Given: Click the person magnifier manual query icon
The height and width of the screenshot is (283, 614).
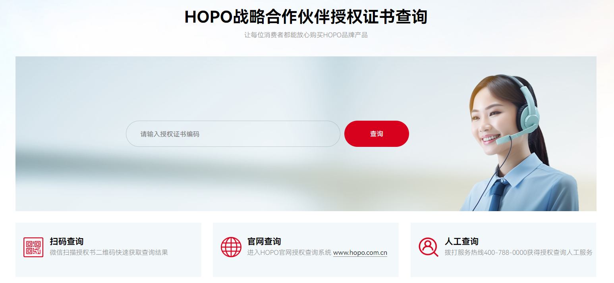Looking at the screenshot, I should (x=429, y=247).
